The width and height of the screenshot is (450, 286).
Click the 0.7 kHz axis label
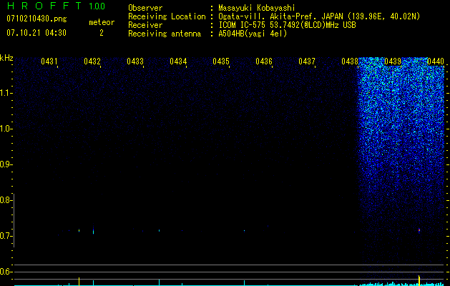[x=5, y=236]
